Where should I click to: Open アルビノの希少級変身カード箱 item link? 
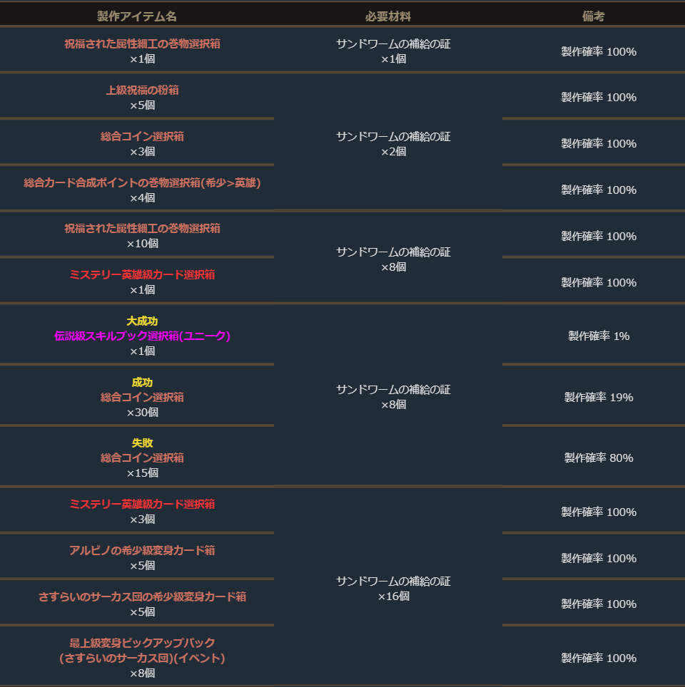point(142,550)
